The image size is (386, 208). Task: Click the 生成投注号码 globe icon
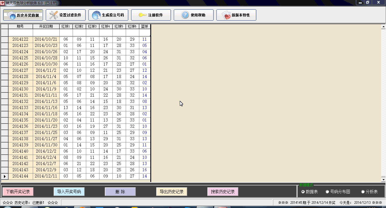pos(96,15)
